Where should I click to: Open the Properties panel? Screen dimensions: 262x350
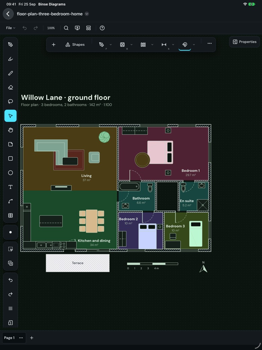(x=245, y=42)
